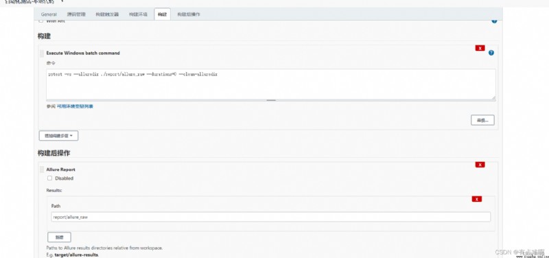This screenshot has width=549, height=258.
Task: Click the 新增 button under Path
Action: 59,237
